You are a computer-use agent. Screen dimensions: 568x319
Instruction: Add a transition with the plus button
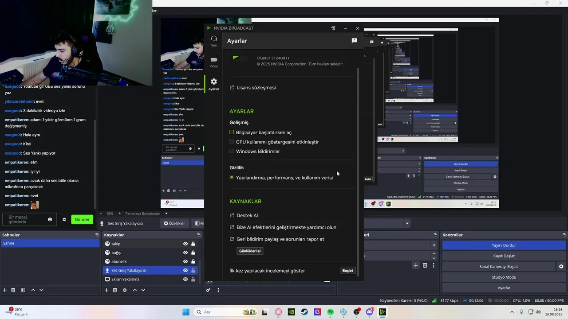pyautogui.click(x=416, y=265)
